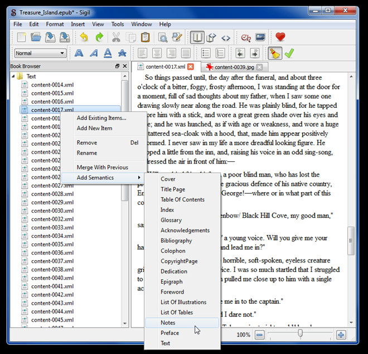Click the zoom in plus button
Viewport: 368px width, 354px height.
point(341,334)
